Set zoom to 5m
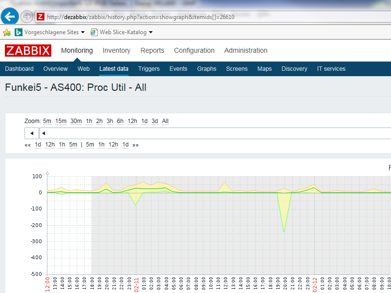Viewport: 391px width, 293px height. (47, 121)
